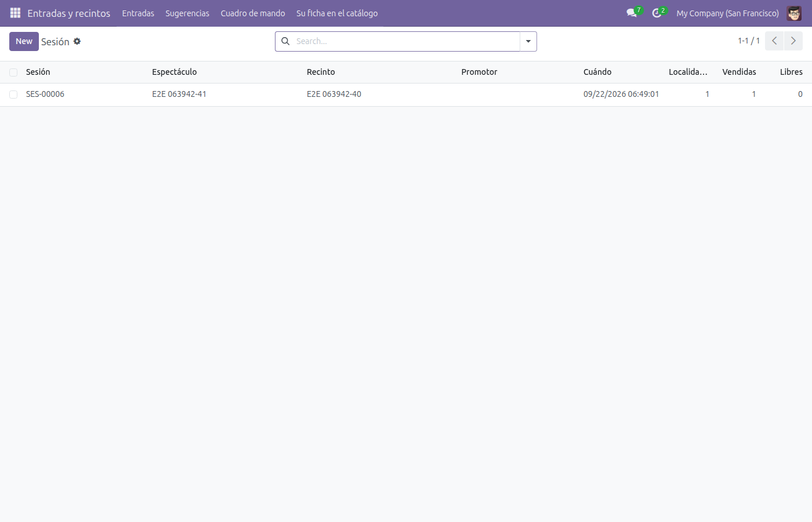Sort by the Libres column header
Screen dimensions: 812x522
(791, 72)
